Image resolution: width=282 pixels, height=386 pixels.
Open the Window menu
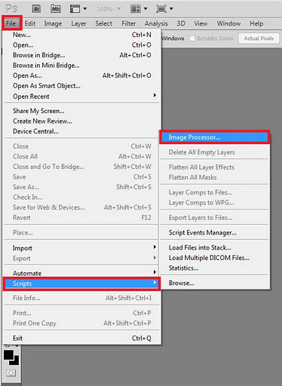pyautogui.click(x=228, y=23)
